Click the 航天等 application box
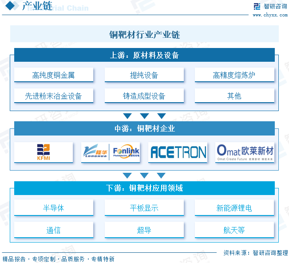Screen dimensions: 289x263 [234, 230]
